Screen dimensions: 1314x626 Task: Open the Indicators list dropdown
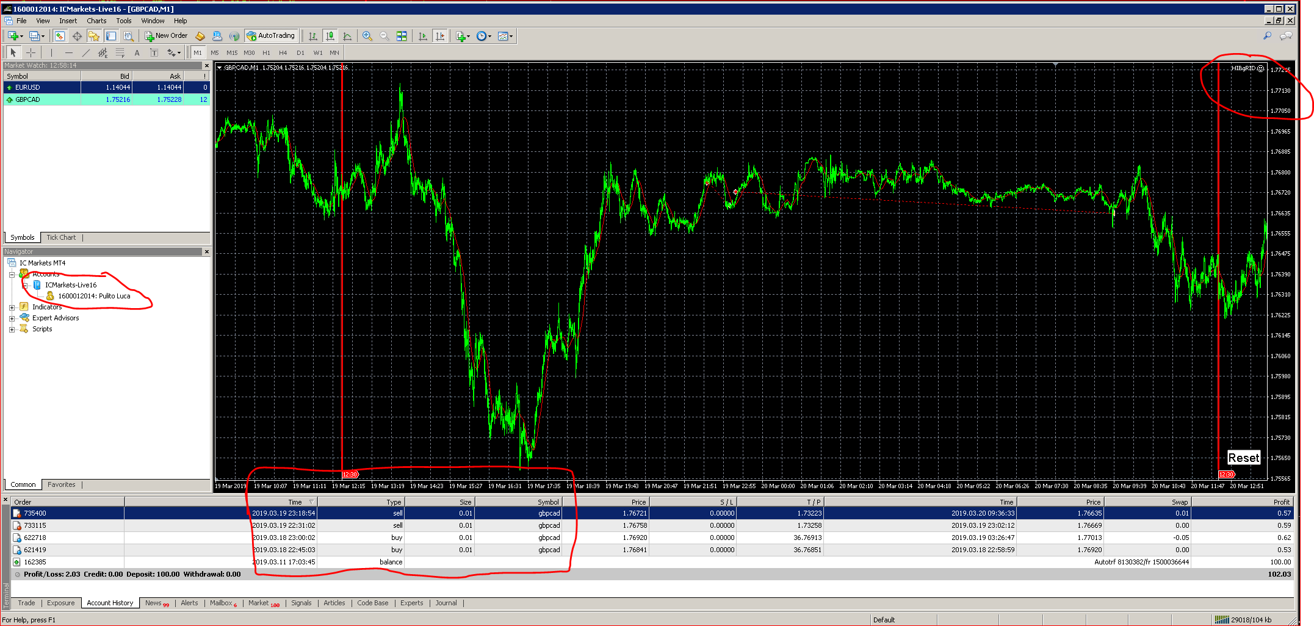463,36
